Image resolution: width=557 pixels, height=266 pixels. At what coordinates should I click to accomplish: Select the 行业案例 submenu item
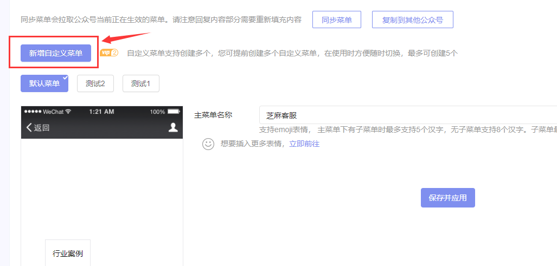pyautogui.click(x=67, y=253)
